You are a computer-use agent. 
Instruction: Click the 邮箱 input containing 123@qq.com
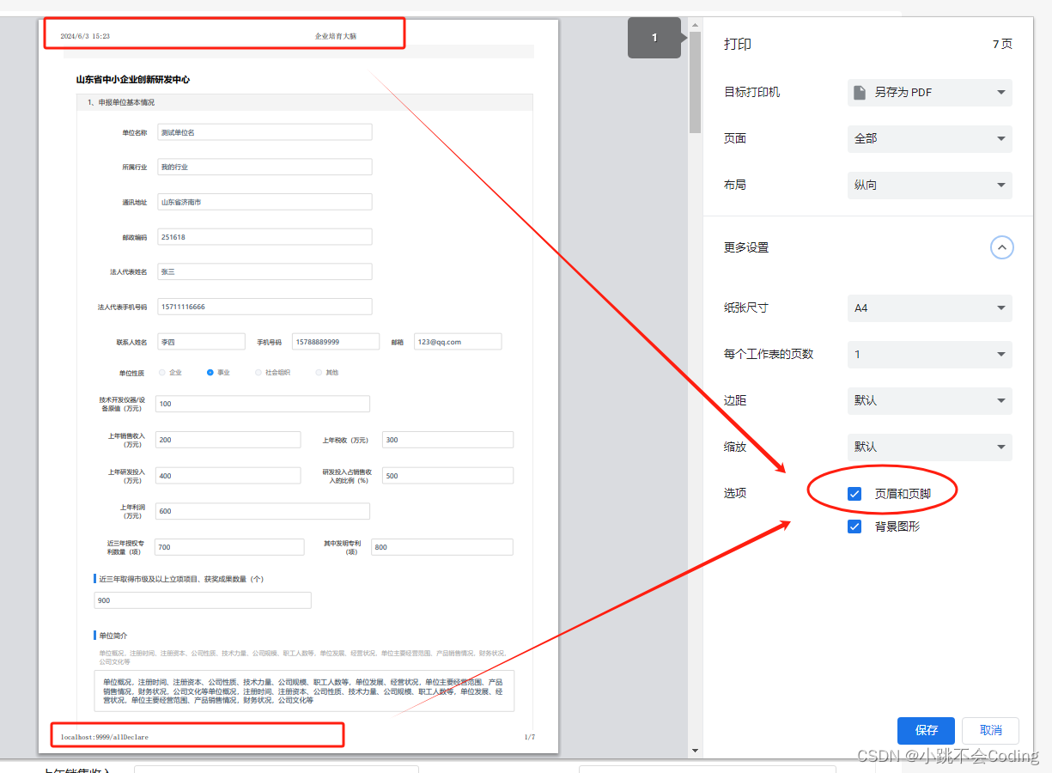[457, 341]
